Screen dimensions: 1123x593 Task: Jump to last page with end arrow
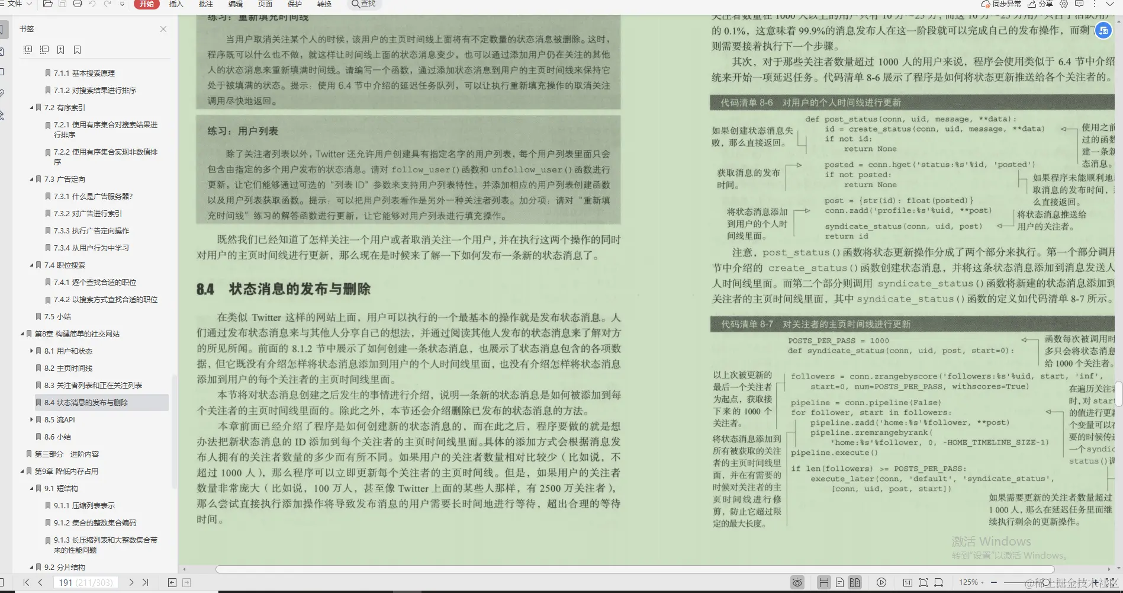[146, 582]
